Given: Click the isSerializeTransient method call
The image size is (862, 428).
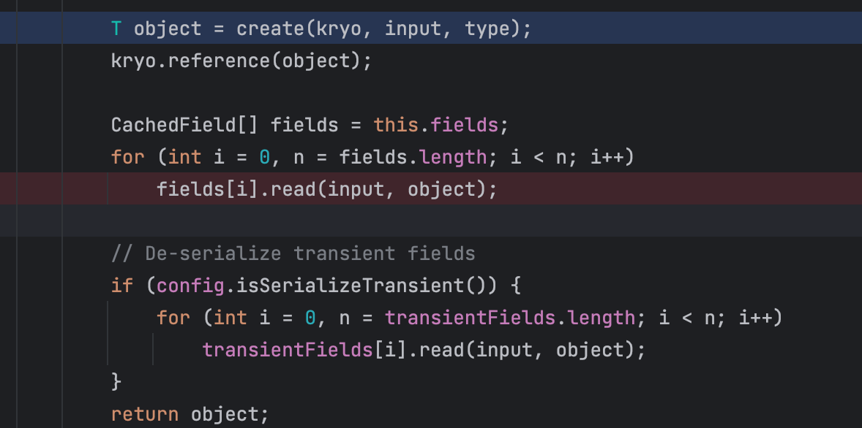Looking at the screenshot, I should [356, 286].
